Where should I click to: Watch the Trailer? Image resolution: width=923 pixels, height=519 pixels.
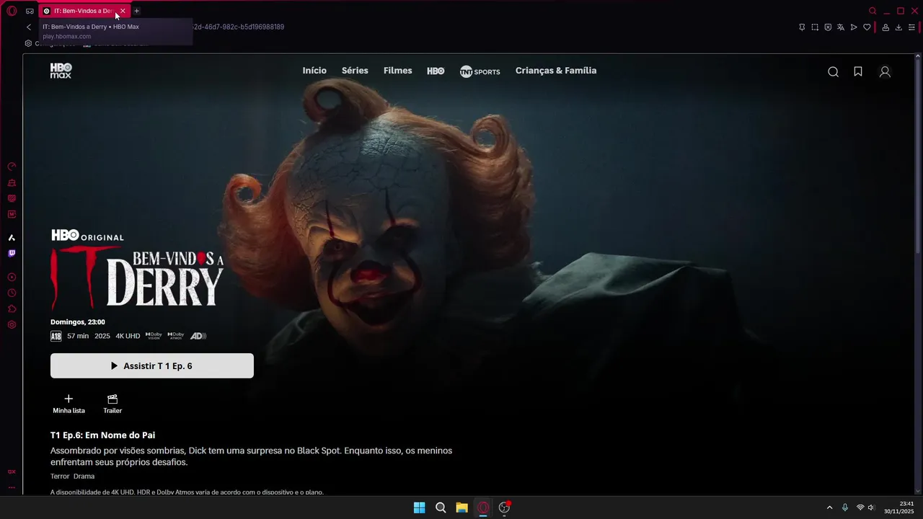[x=112, y=404]
